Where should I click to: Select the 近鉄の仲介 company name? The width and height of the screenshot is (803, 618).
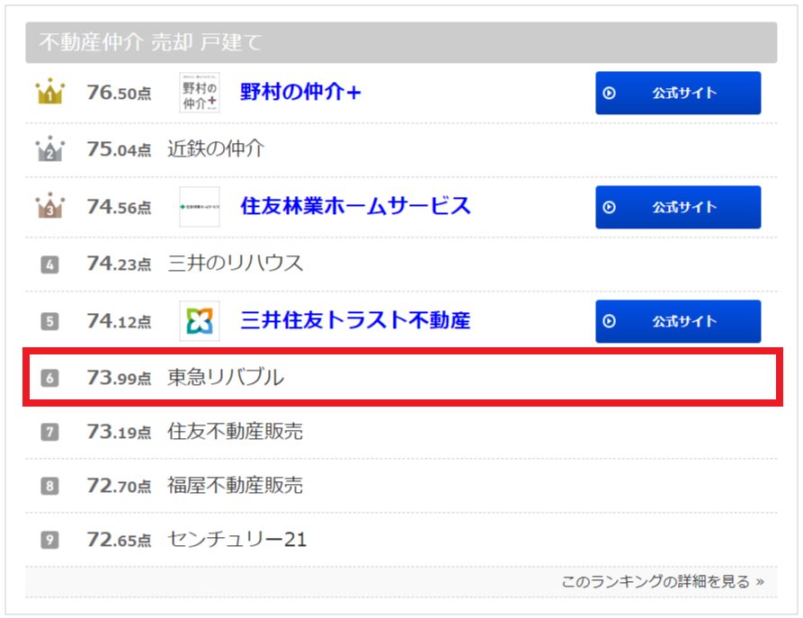click(x=216, y=148)
